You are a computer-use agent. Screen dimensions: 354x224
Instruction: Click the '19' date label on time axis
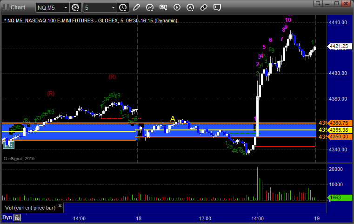tap(317, 218)
